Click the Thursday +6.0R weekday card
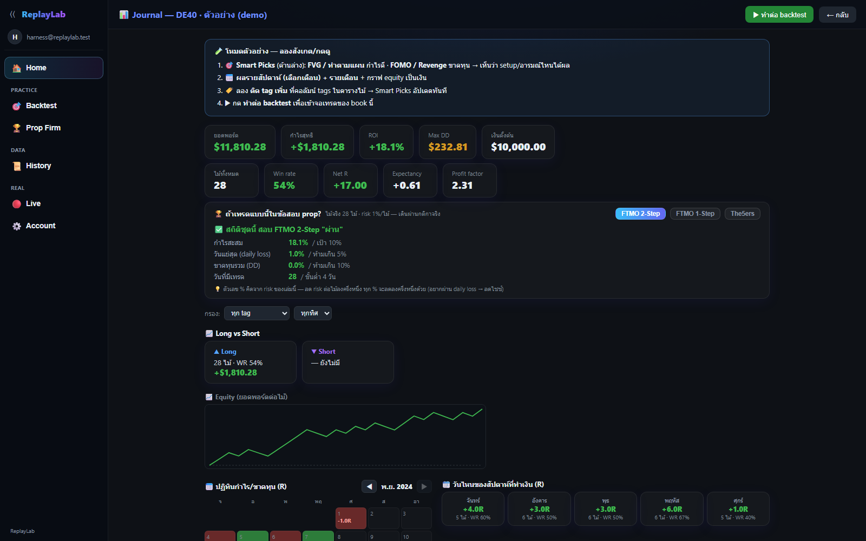The image size is (866, 541). [x=672, y=509]
